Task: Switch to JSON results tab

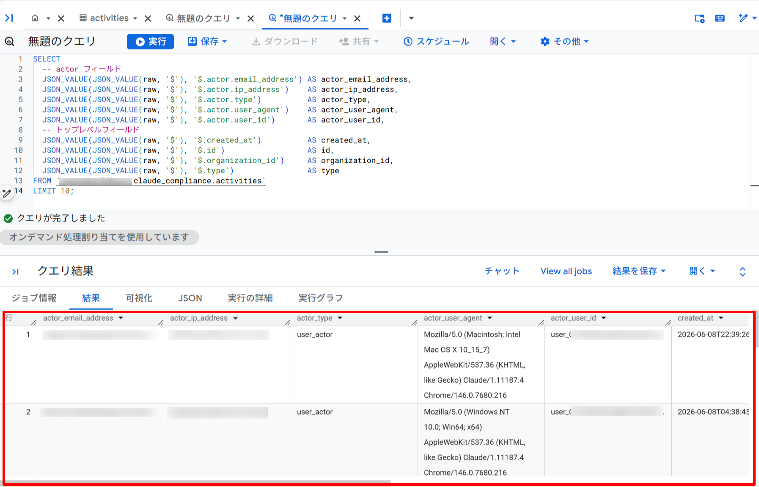Action: (x=190, y=298)
